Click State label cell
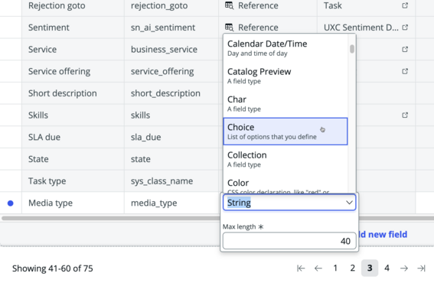The image size is (434, 283). click(x=73, y=159)
